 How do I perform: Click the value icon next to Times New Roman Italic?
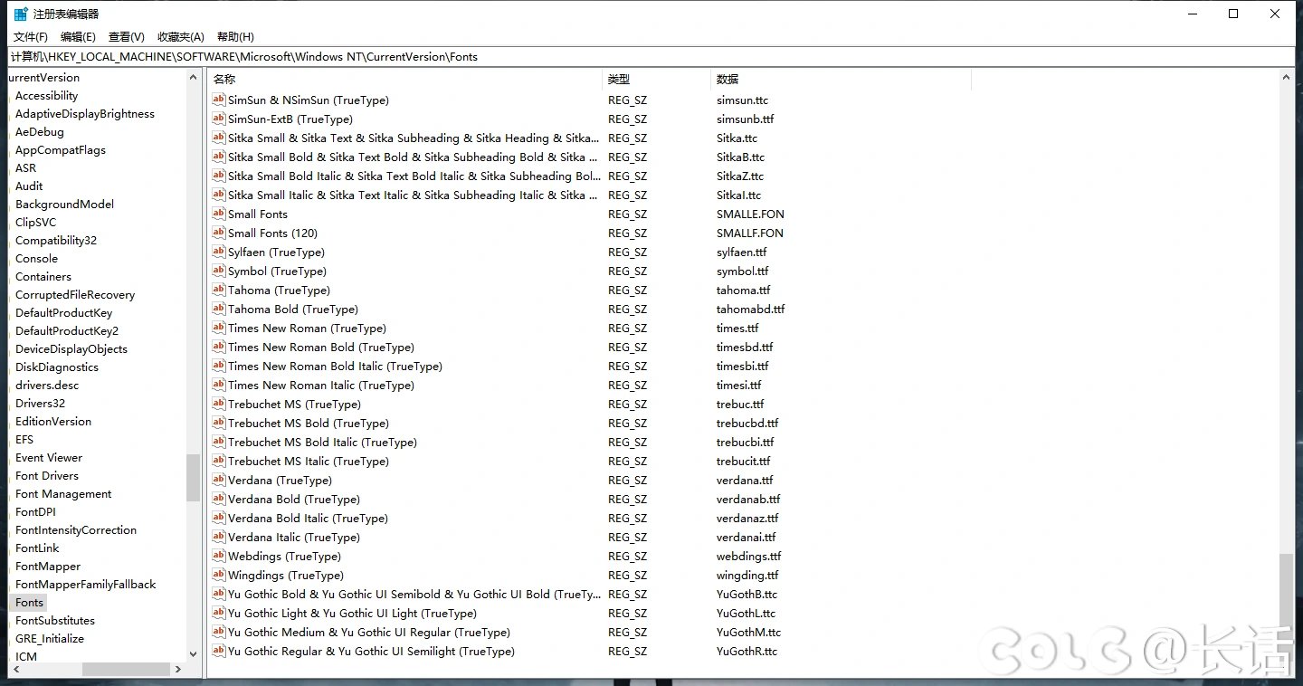pyautogui.click(x=218, y=385)
